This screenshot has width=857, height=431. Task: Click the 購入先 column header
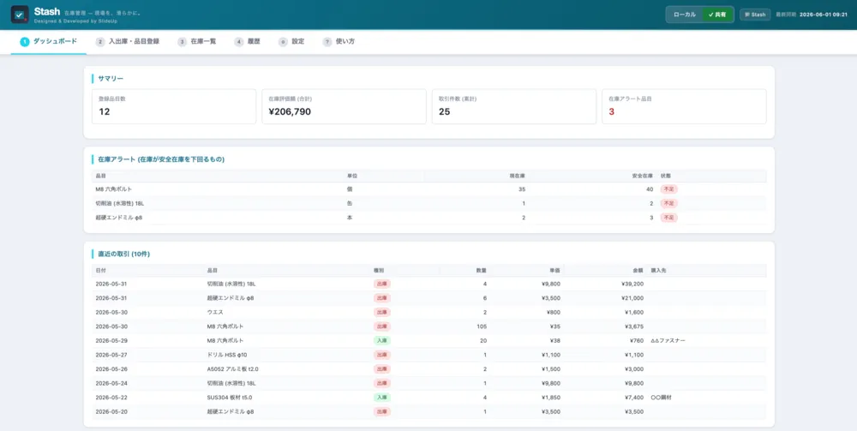coord(659,271)
